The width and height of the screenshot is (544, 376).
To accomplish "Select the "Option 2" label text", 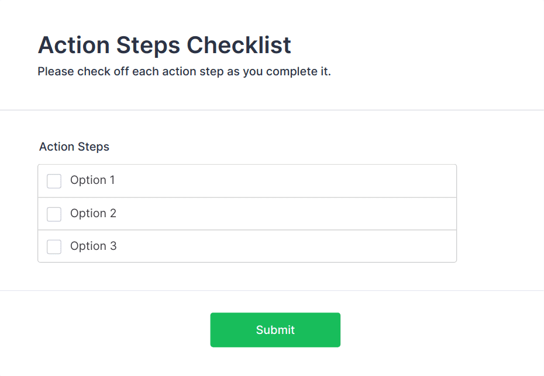I will tap(93, 213).
